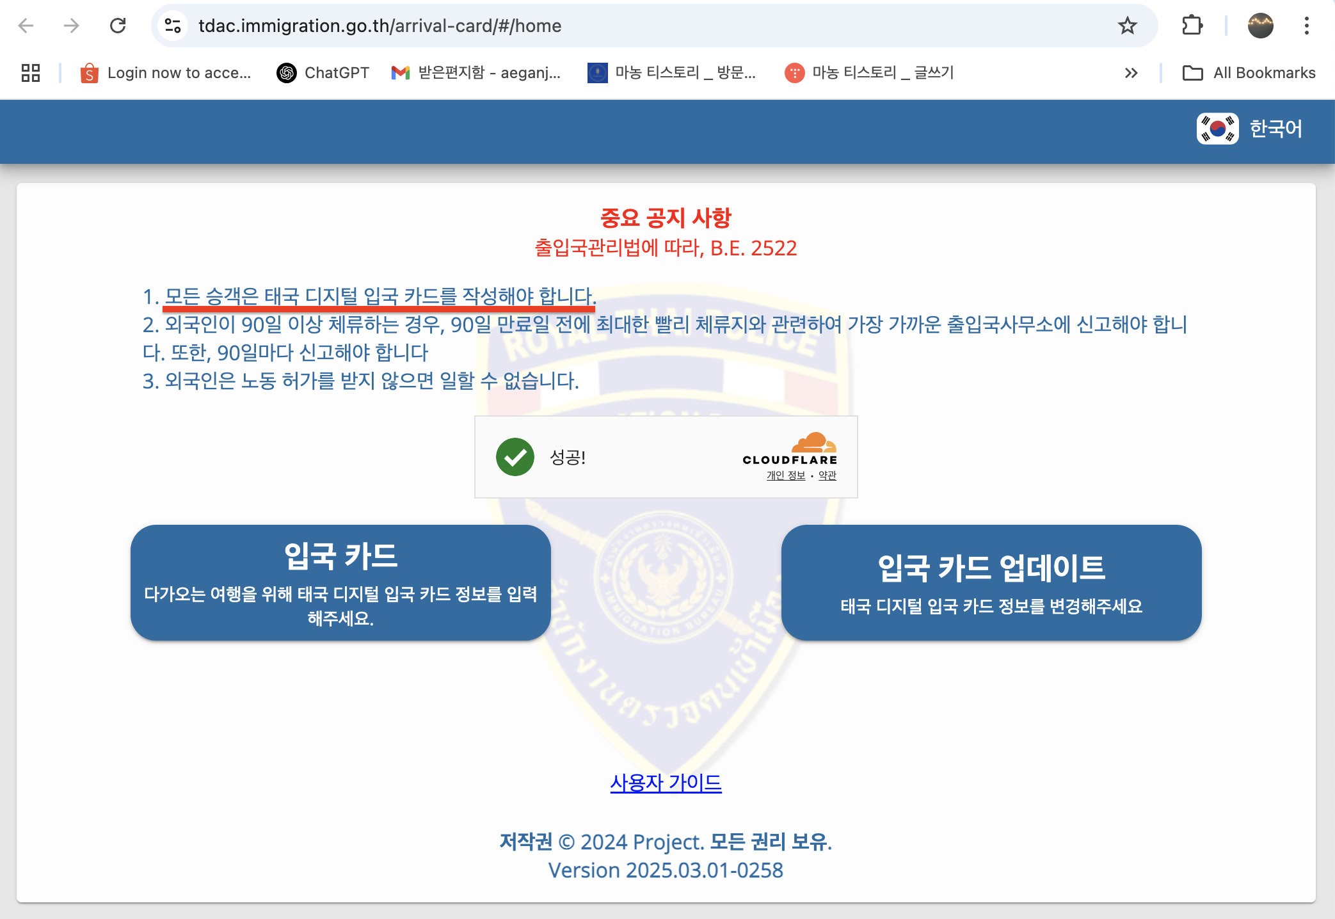The width and height of the screenshot is (1335, 919).
Task: Reload the TDAC arrival card page
Action: (x=118, y=26)
